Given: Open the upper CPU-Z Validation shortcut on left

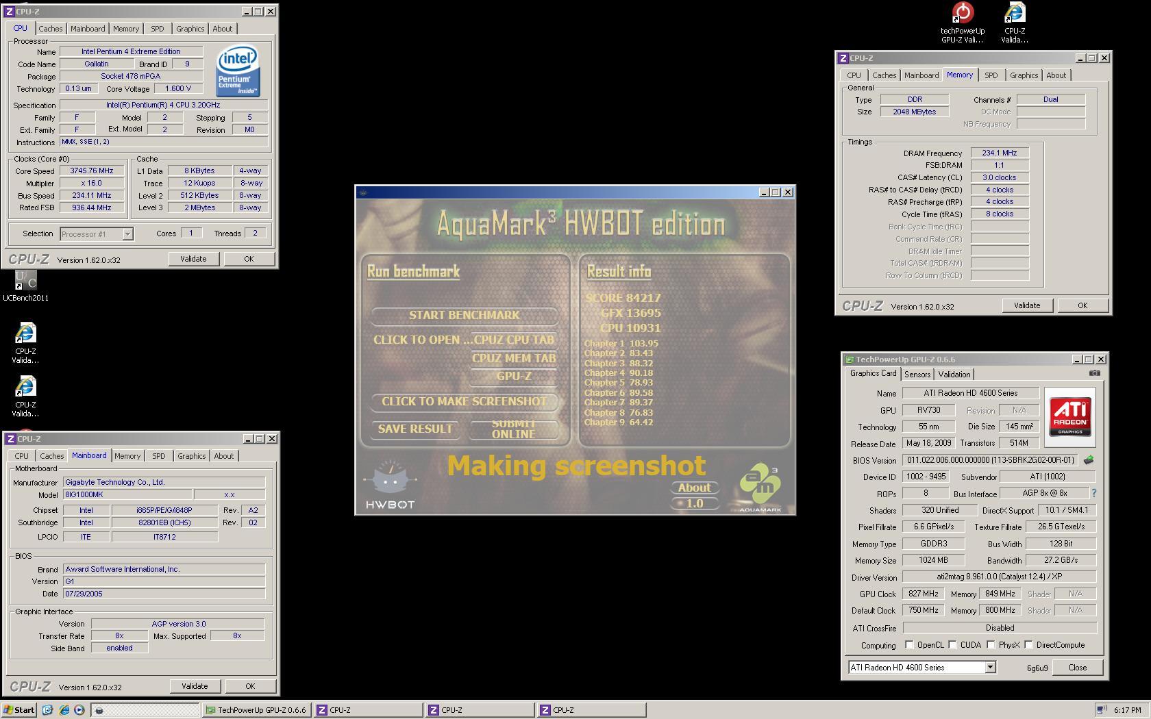Looking at the screenshot, I should point(25,342).
